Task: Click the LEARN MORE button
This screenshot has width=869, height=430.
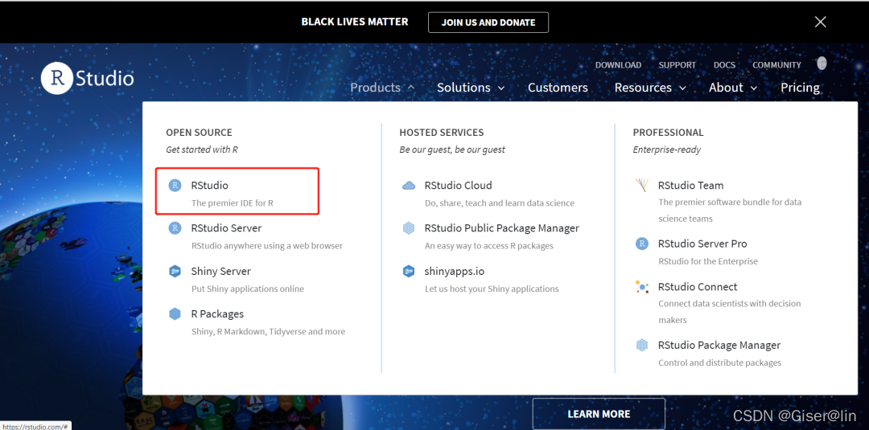Action: pos(599,414)
